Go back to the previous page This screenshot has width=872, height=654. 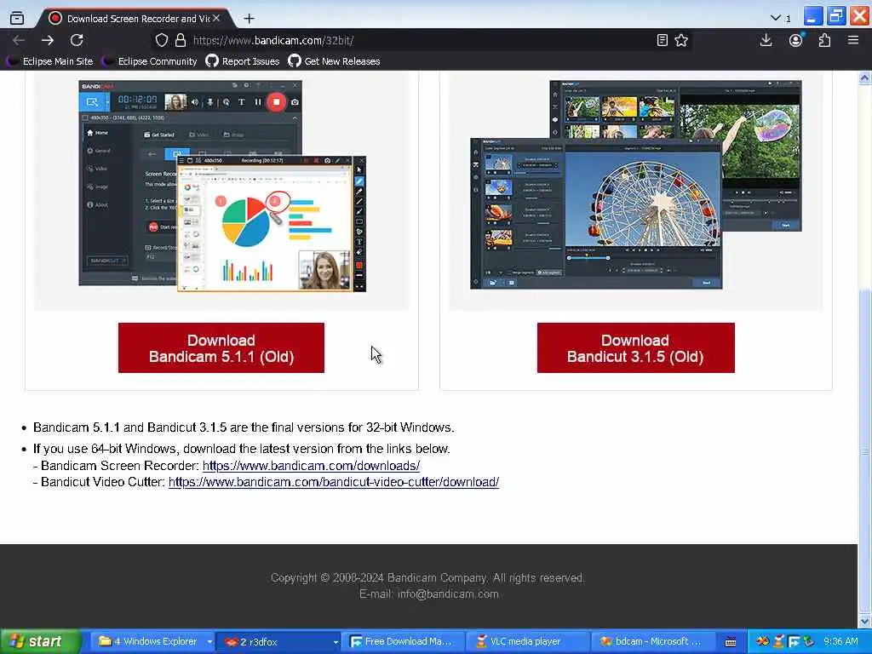[x=19, y=40]
